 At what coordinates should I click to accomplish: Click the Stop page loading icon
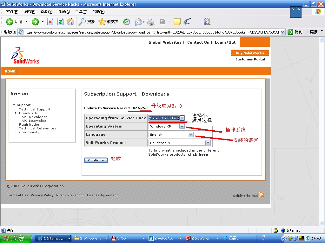pos(50,22)
